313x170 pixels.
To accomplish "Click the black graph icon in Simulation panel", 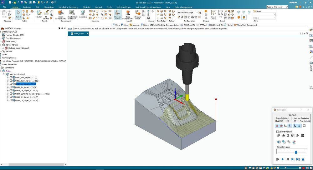I will [x=303, y=136].
